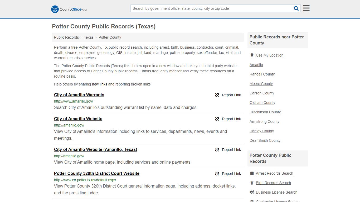360x202 pixels.
Task: Click the Birth Records Search person icon
Action: (x=252, y=183)
